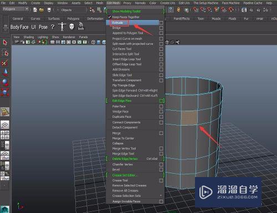Switch to the Muscle shelf tab
This screenshot has width=277, height=213.
point(216,19)
